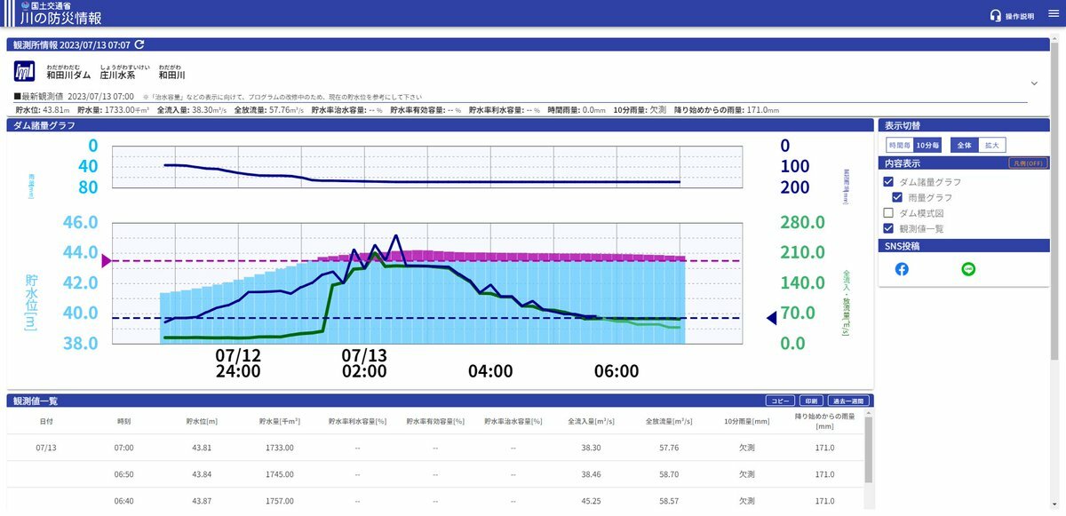1066x516 pixels.
Task: Share on Facebook via the SNS投稿 icon
Action: click(902, 269)
